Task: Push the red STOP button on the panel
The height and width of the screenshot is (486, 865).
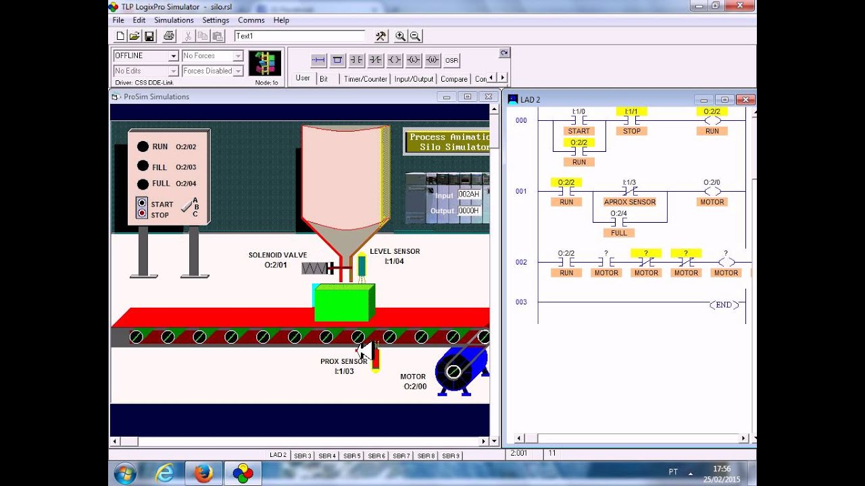Action: click(142, 213)
